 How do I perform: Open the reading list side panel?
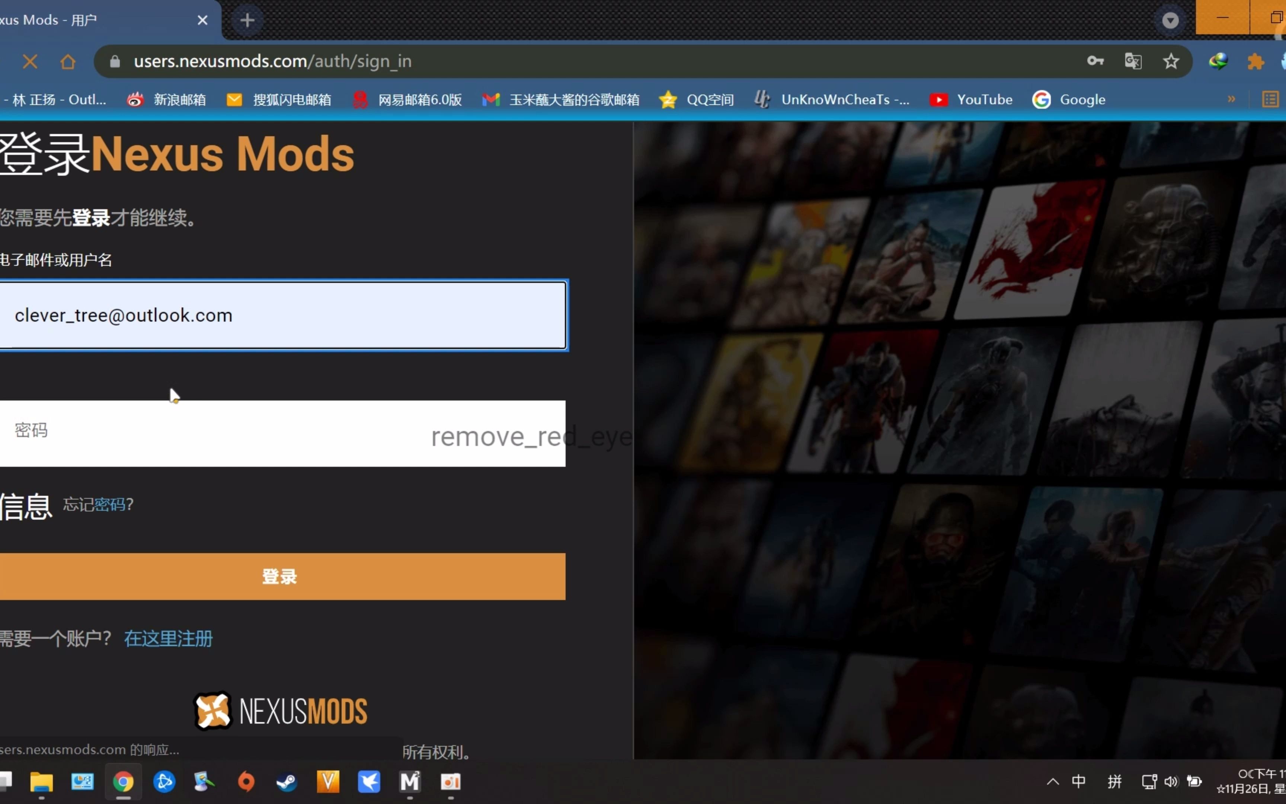tap(1270, 99)
